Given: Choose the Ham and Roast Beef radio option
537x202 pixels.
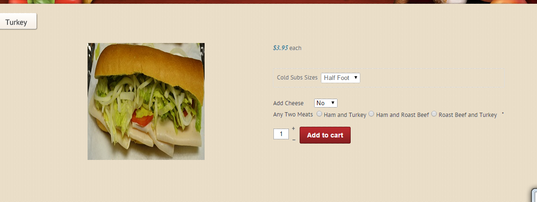Looking at the screenshot, I should click(371, 114).
